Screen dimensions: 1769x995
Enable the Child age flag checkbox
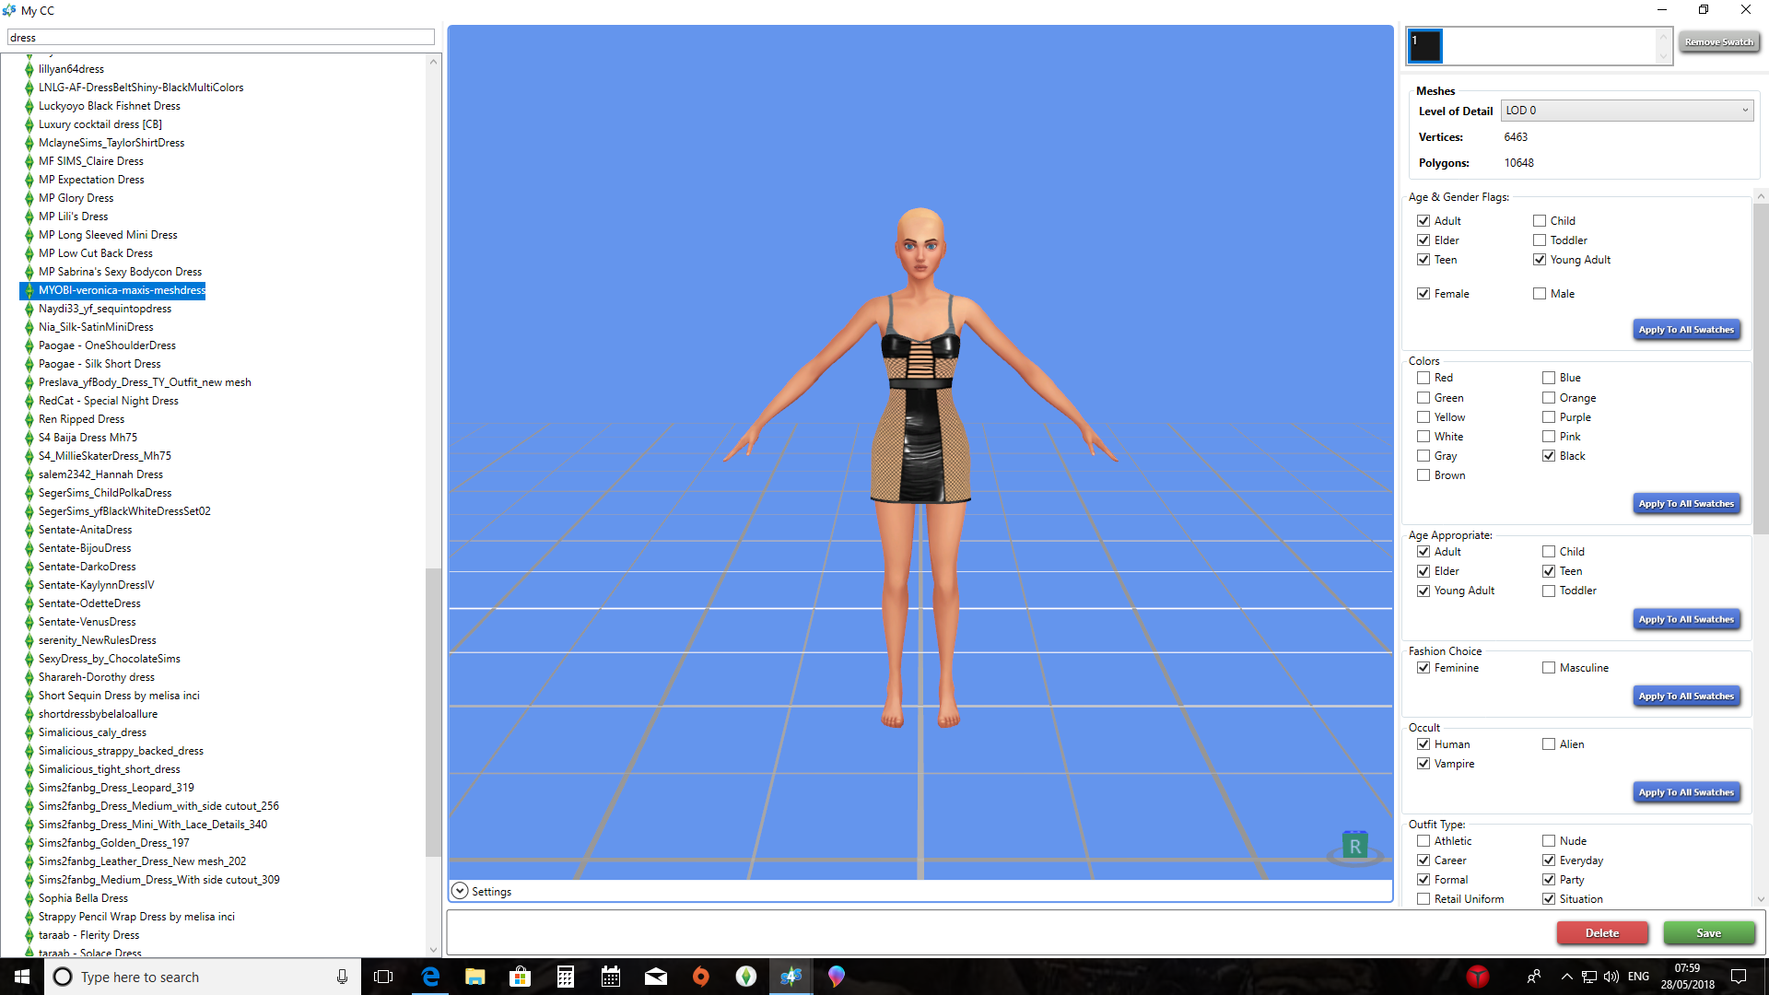click(x=1540, y=221)
